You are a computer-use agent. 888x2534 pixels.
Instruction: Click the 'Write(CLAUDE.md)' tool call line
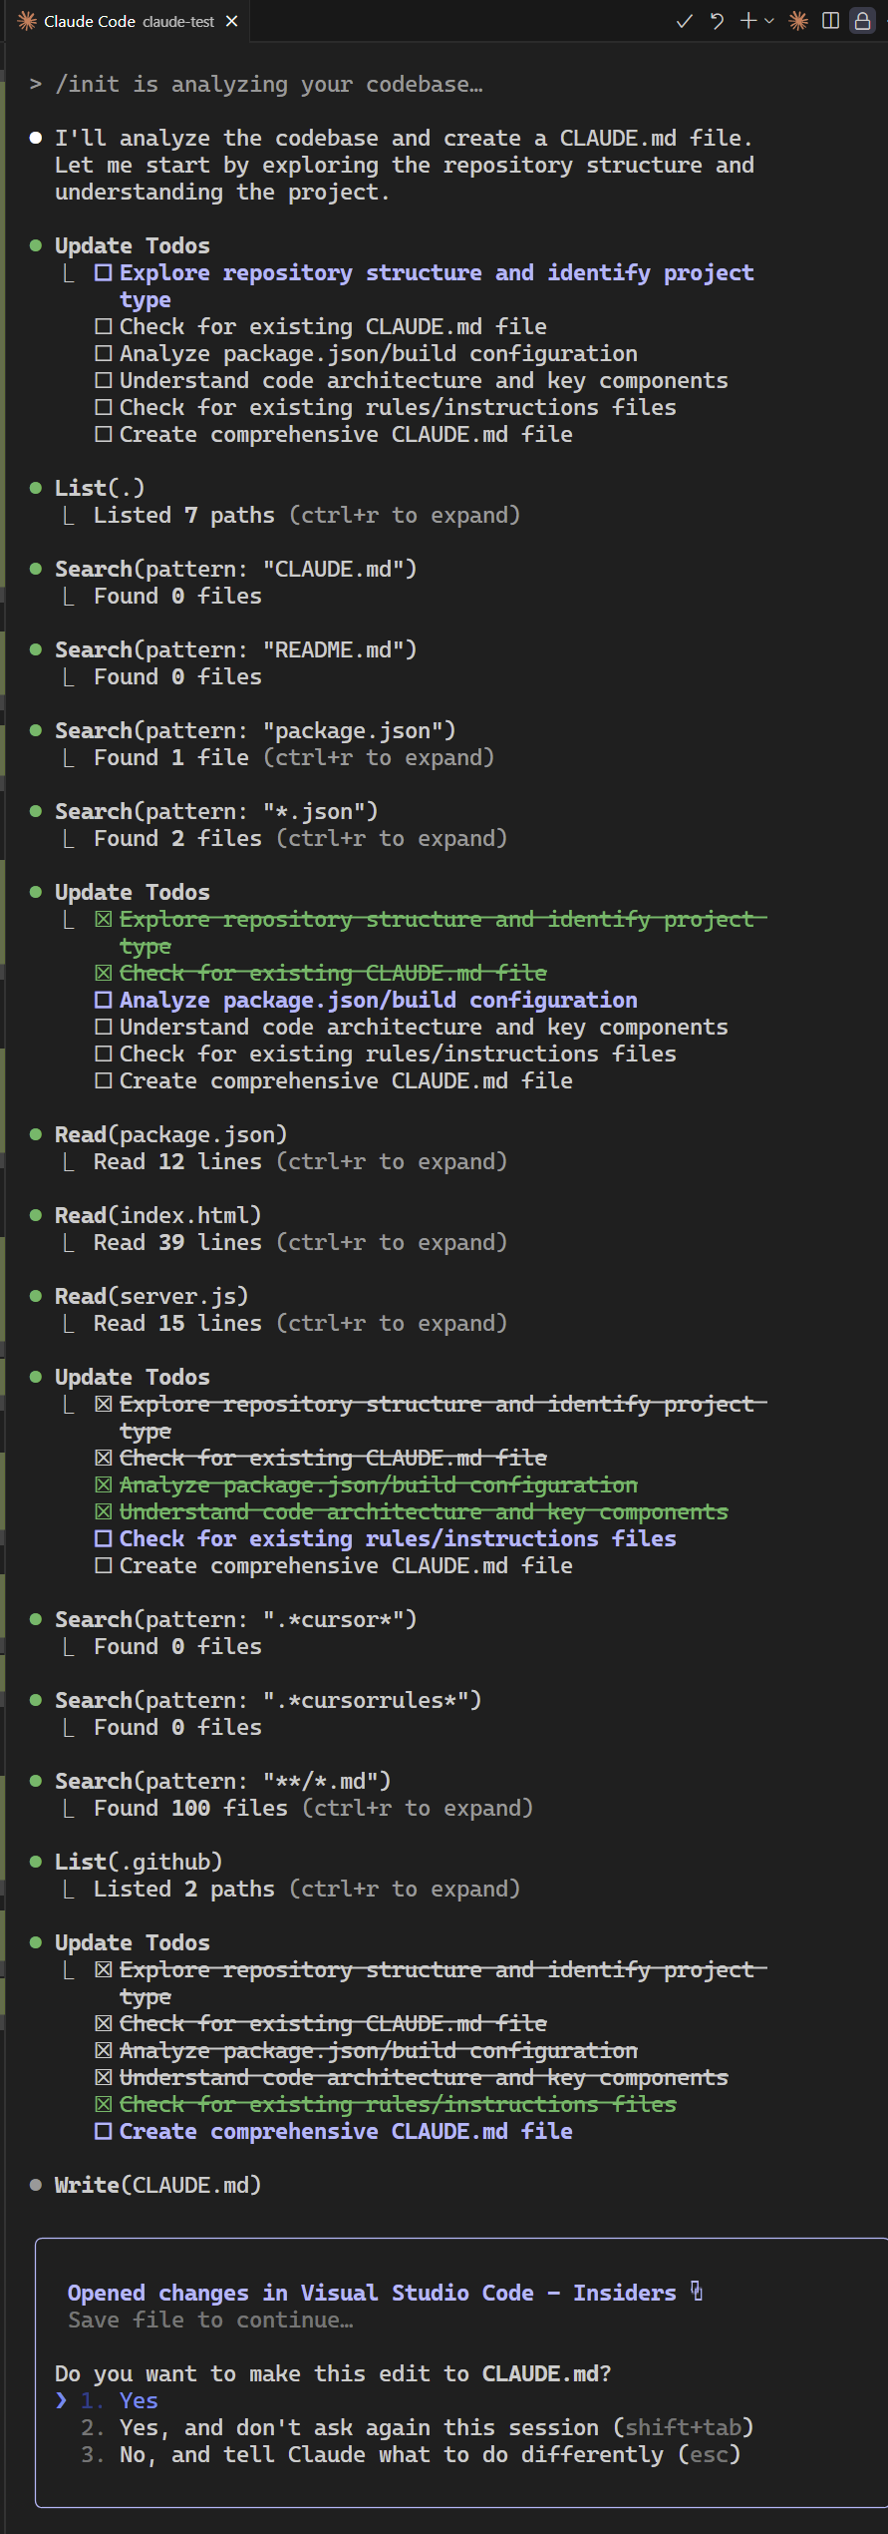click(158, 2185)
